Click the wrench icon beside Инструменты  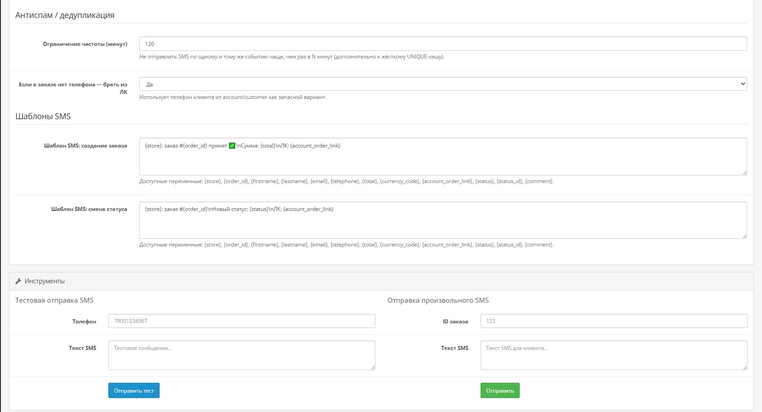point(18,281)
